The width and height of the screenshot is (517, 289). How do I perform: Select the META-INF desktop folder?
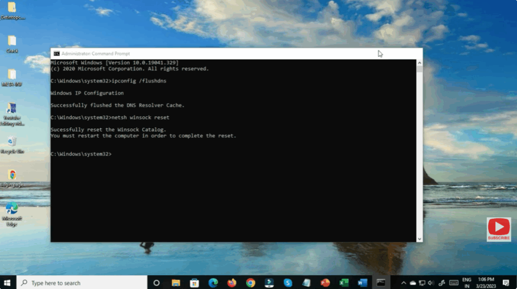(12, 78)
